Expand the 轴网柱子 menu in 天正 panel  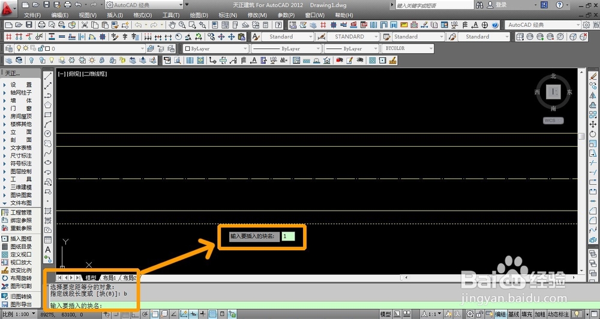(x=20, y=92)
